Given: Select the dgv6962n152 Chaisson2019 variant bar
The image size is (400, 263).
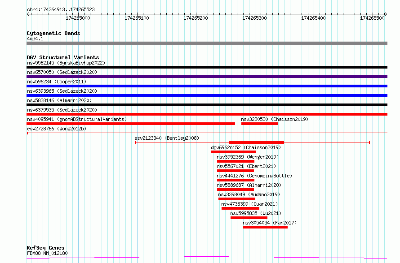Looking at the screenshot, I should tap(234, 152).
